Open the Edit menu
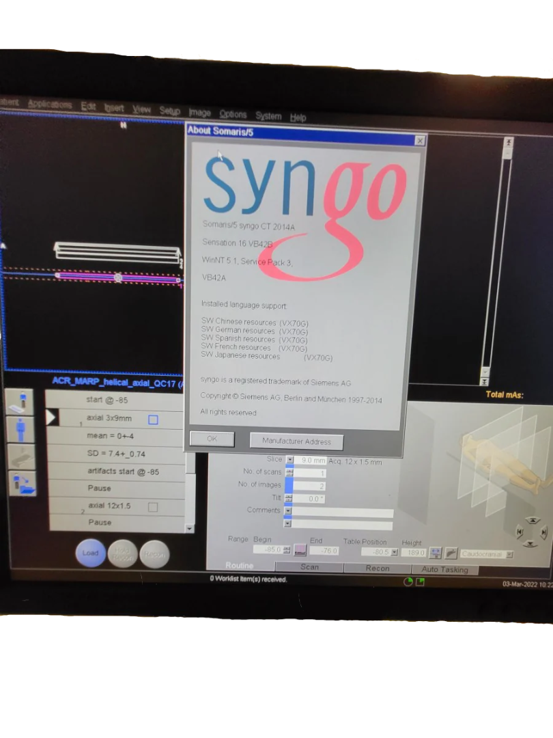Image resolution: width=553 pixels, height=738 pixels. pyautogui.click(x=88, y=107)
